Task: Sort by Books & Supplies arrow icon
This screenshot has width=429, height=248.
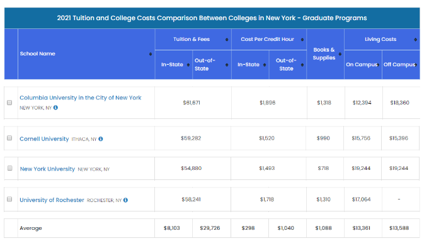Action: [x=340, y=54]
